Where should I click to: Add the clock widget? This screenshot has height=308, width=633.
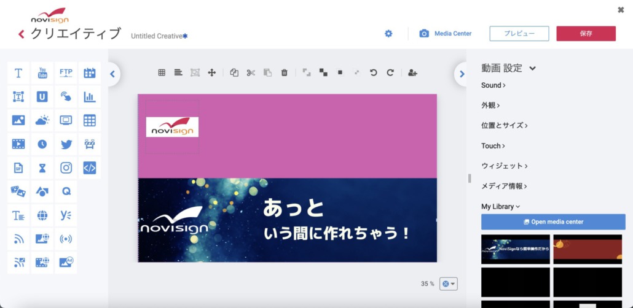pos(42,144)
